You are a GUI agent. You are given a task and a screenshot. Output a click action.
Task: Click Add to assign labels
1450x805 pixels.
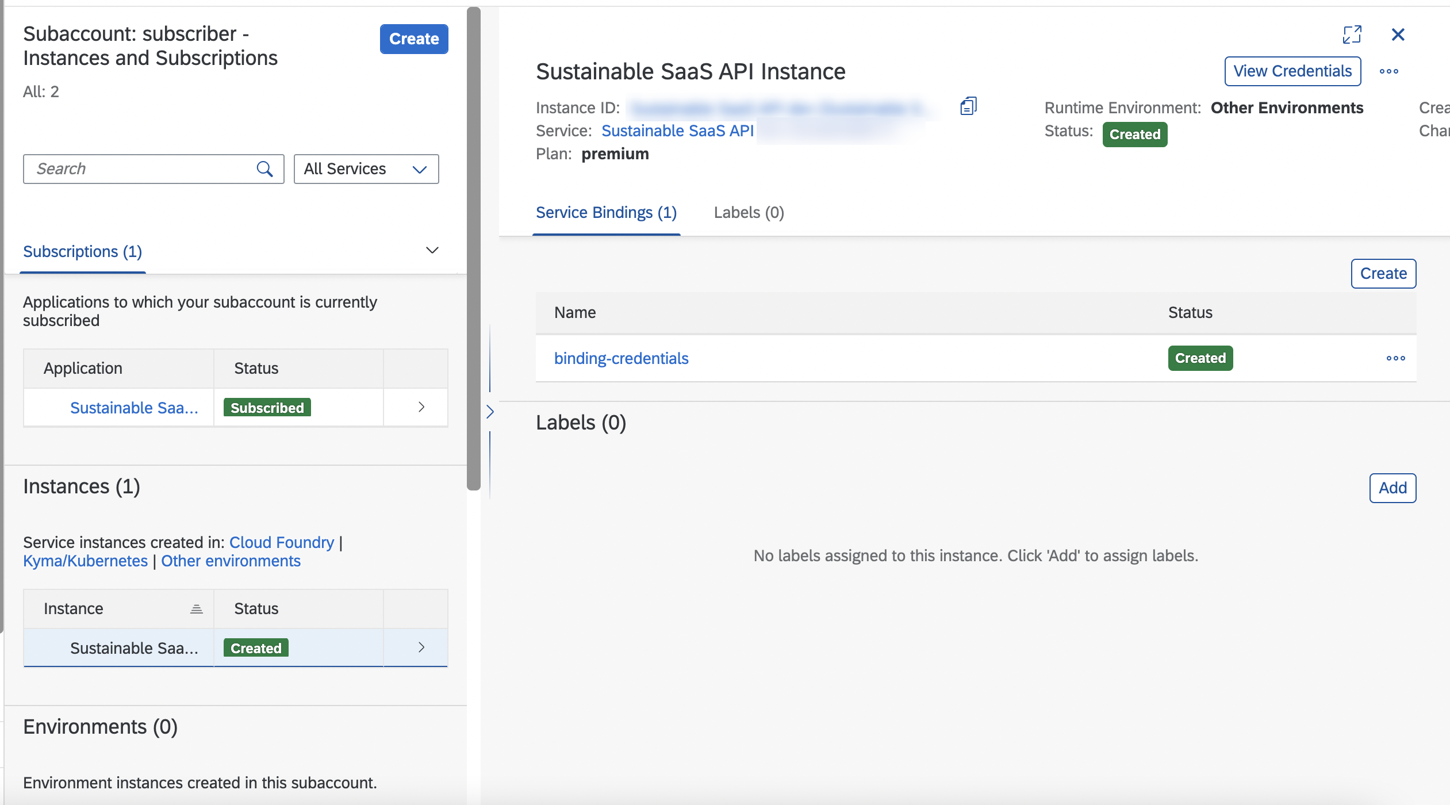point(1393,488)
